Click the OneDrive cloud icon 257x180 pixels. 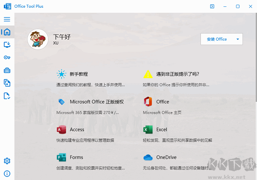point(148,157)
